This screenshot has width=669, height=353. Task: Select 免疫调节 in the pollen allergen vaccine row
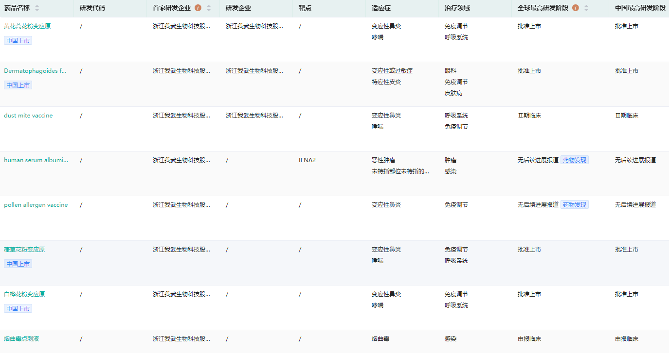point(456,205)
